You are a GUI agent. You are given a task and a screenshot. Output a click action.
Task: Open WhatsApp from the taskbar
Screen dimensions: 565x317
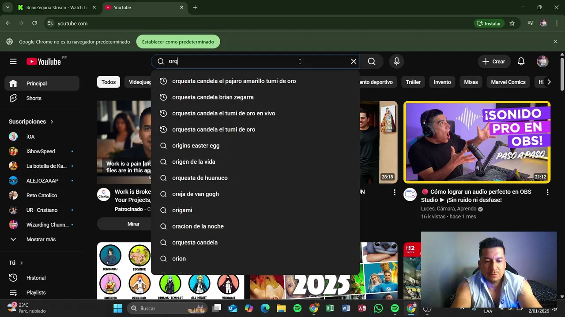click(378, 309)
